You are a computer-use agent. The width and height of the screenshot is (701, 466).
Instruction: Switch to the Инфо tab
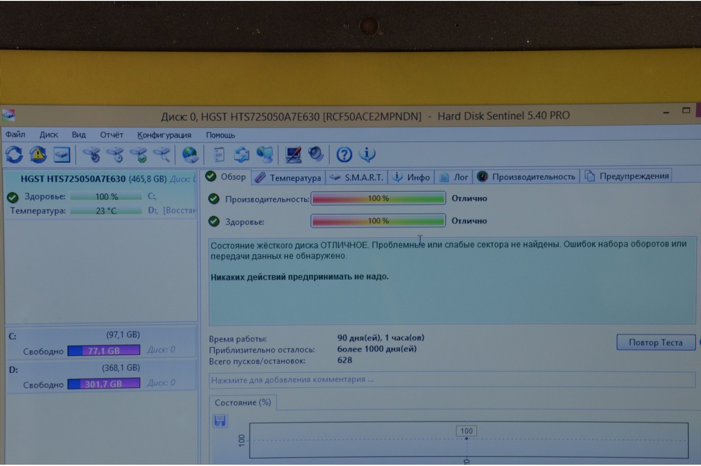click(411, 177)
